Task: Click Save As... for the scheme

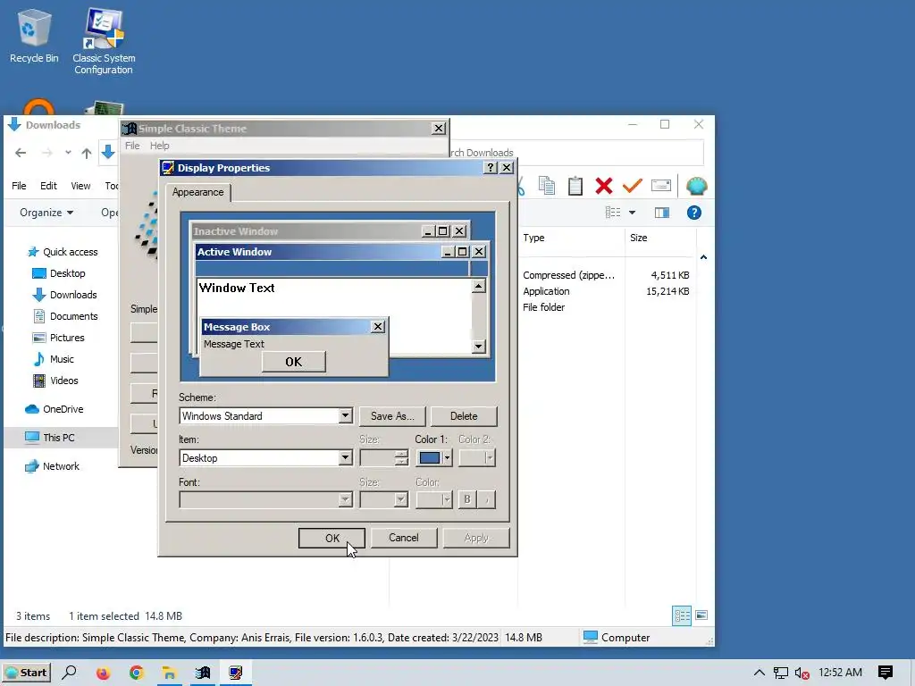Action: tap(392, 416)
